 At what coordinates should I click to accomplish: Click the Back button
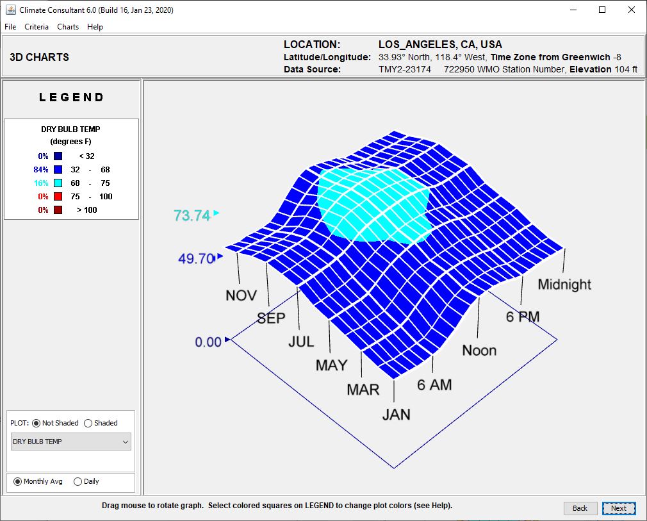point(580,508)
